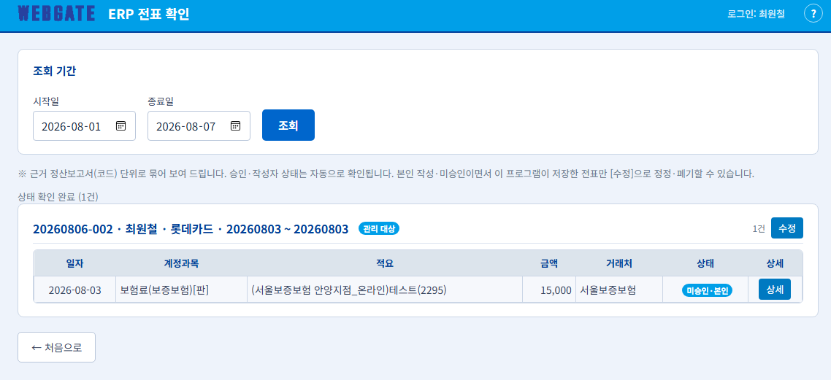The width and height of the screenshot is (831, 380).
Task: Select the 서울보증보험 vendor cell
Action: click(x=619, y=290)
